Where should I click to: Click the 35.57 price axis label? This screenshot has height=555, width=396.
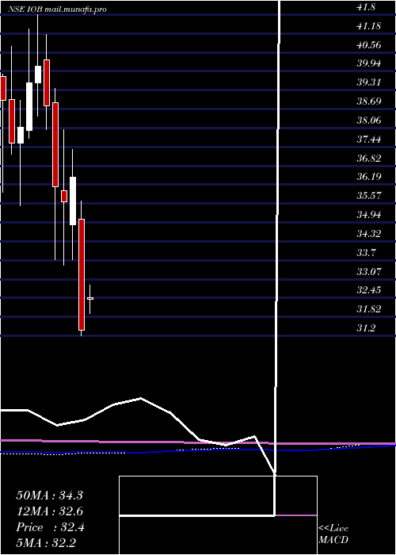(x=369, y=195)
